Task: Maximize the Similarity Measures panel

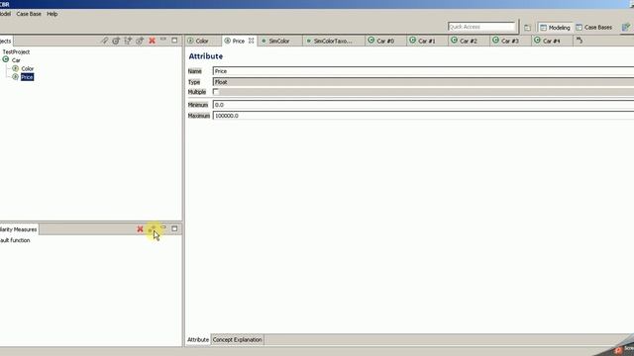Action: point(174,228)
